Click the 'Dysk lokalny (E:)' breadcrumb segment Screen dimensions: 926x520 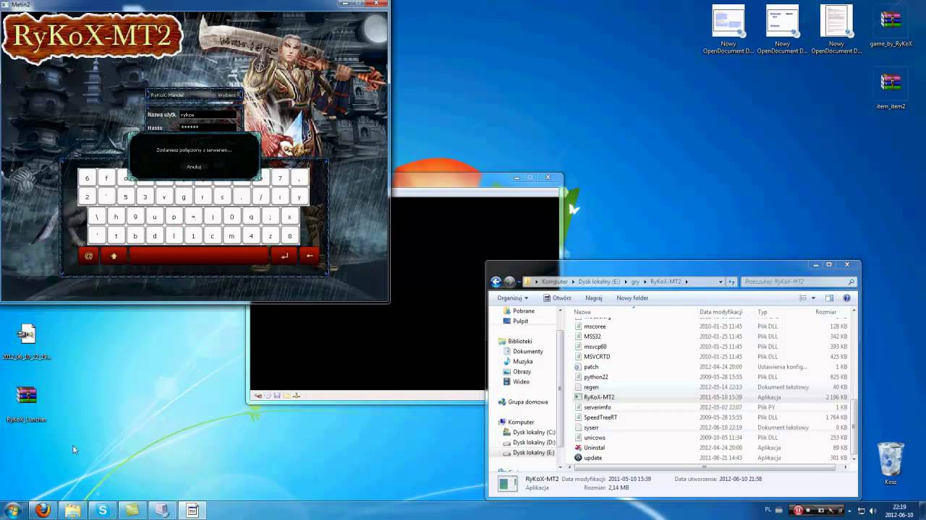coord(599,282)
